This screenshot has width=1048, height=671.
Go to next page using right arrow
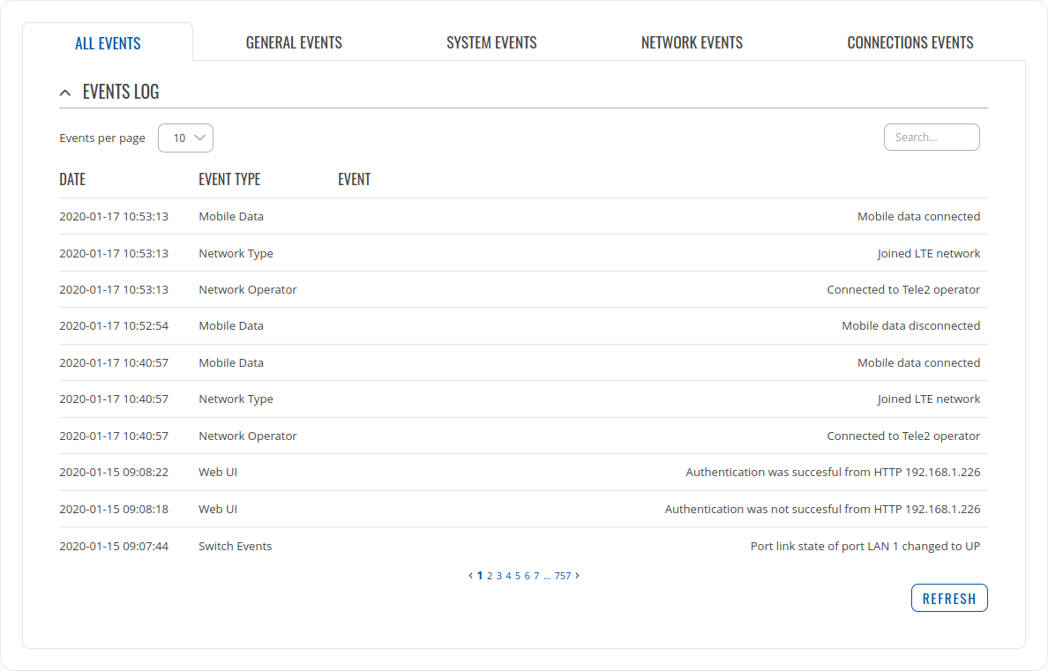click(x=577, y=576)
